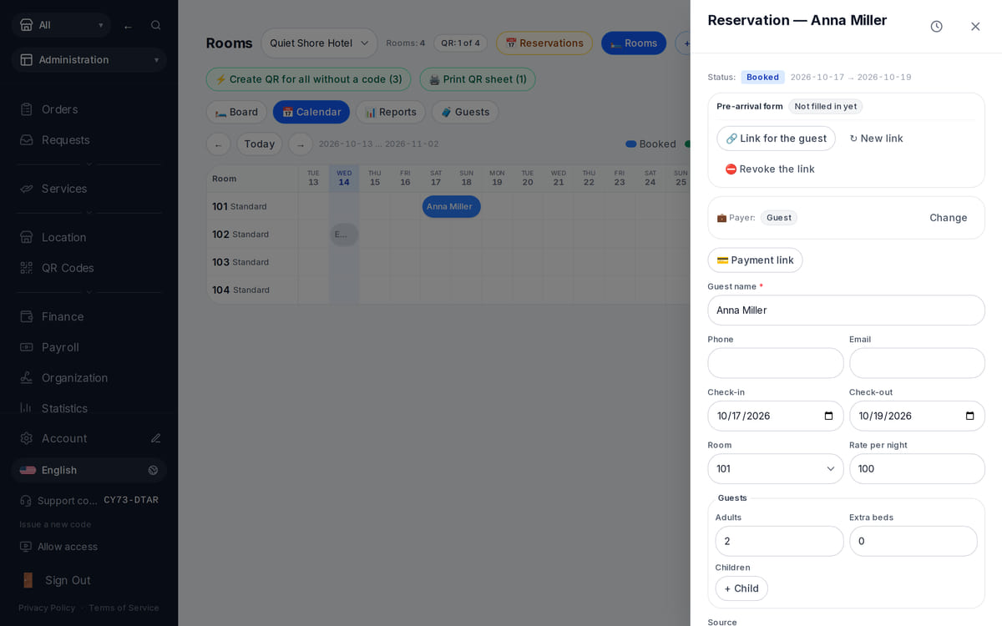The image size is (1002, 626).
Task: Click the Payment link button
Action: pyautogui.click(x=755, y=260)
